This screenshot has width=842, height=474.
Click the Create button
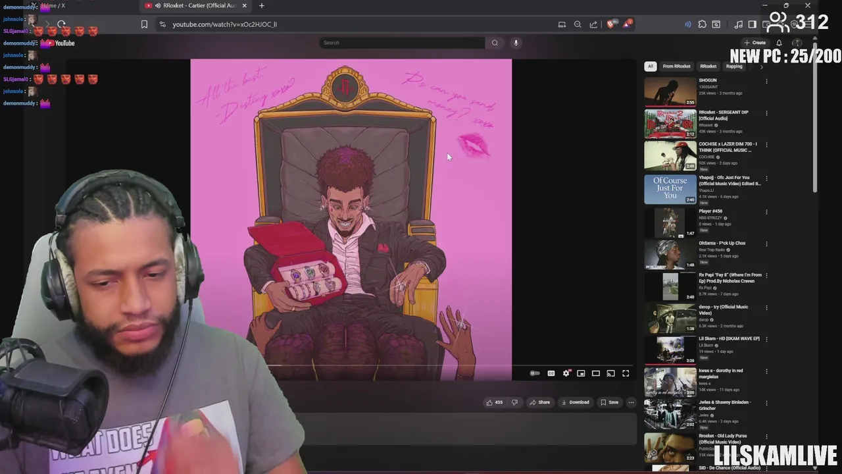click(755, 43)
